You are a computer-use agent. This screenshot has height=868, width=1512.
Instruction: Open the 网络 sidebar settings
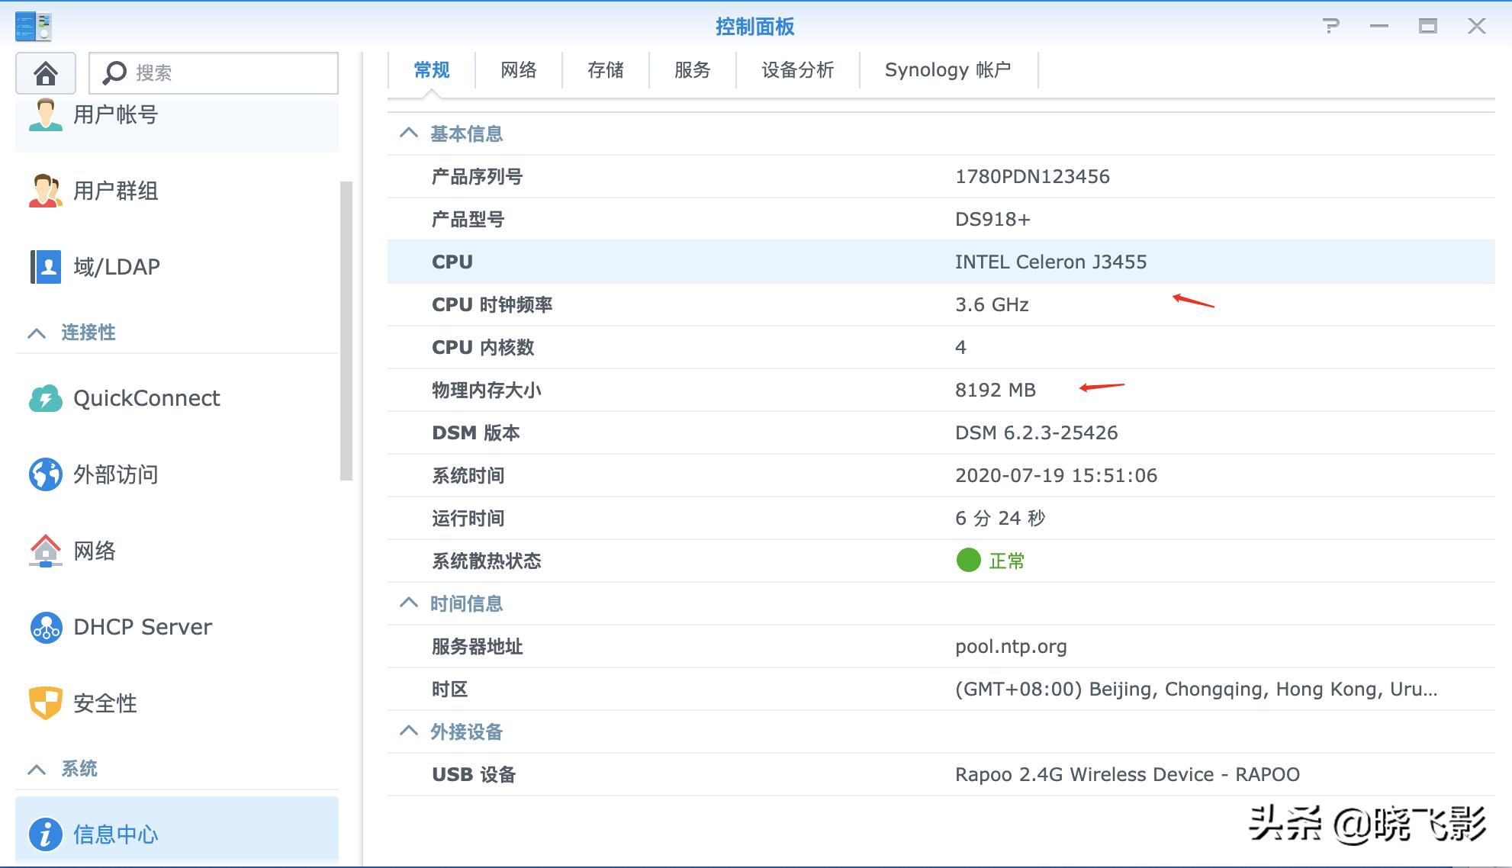tap(92, 551)
